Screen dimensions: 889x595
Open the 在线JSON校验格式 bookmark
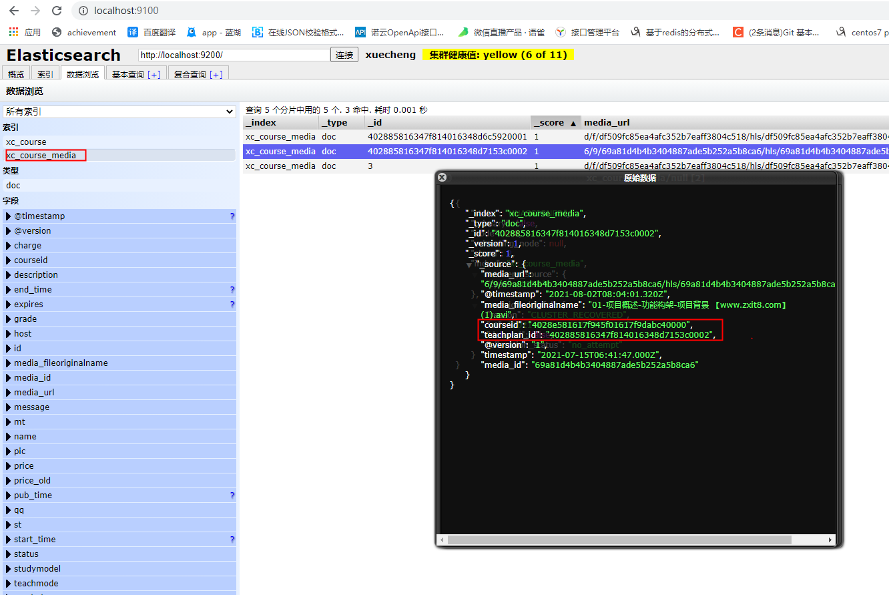298,32
